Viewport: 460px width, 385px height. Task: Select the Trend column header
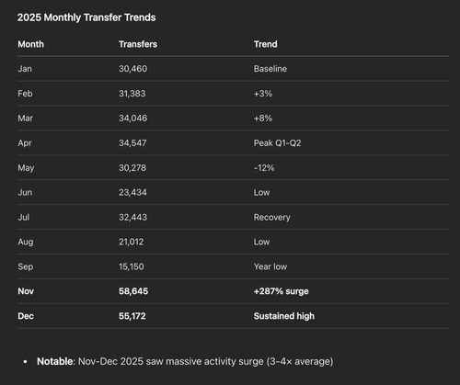coord(266,44)
